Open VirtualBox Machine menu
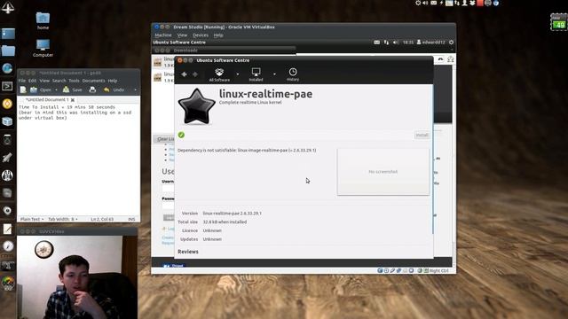 pyautogui.click(x=163, y=35)
